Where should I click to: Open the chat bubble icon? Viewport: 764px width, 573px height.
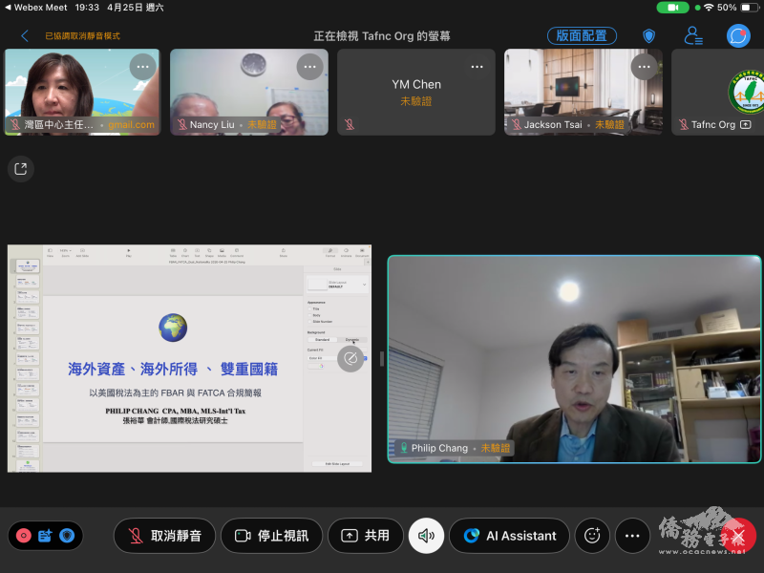(738, 36)
